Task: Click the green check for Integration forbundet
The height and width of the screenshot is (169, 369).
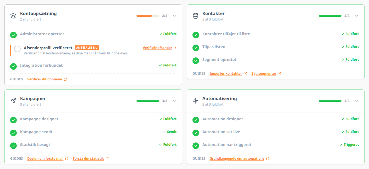Action: click(13, 66)
